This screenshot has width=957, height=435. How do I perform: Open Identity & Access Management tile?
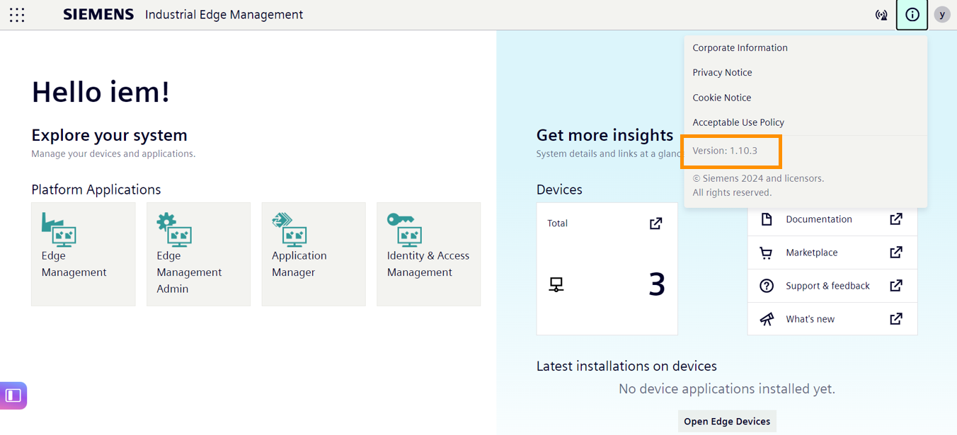428,253
